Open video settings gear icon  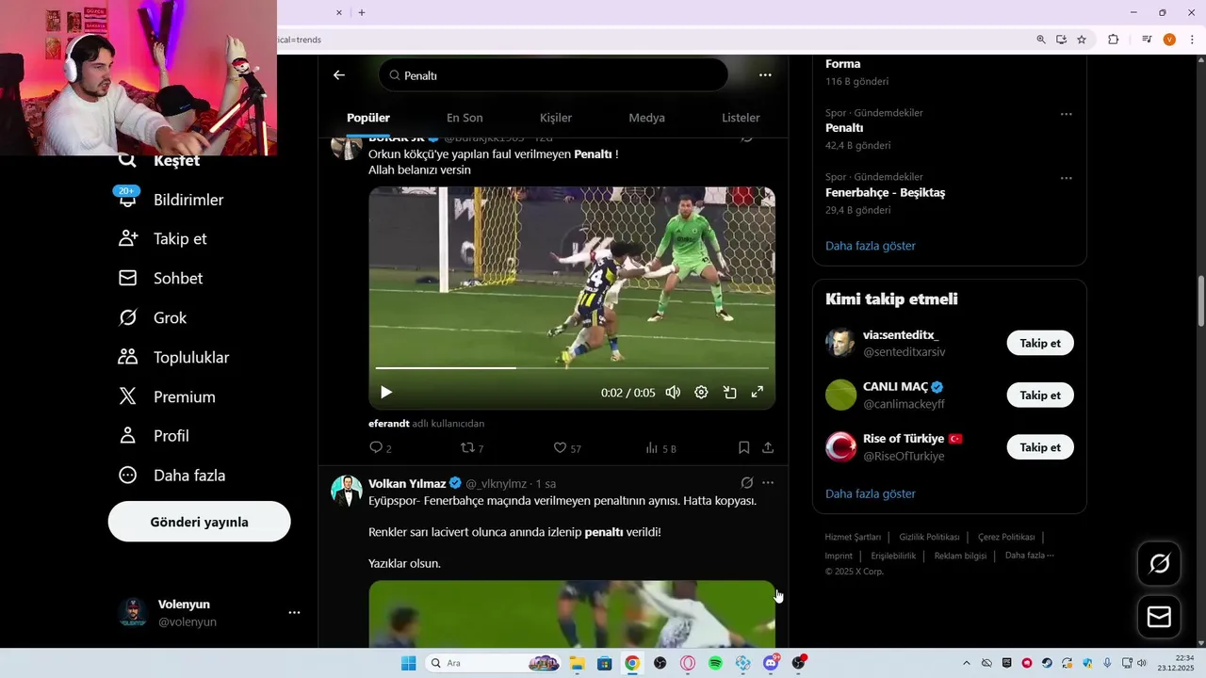701,393
